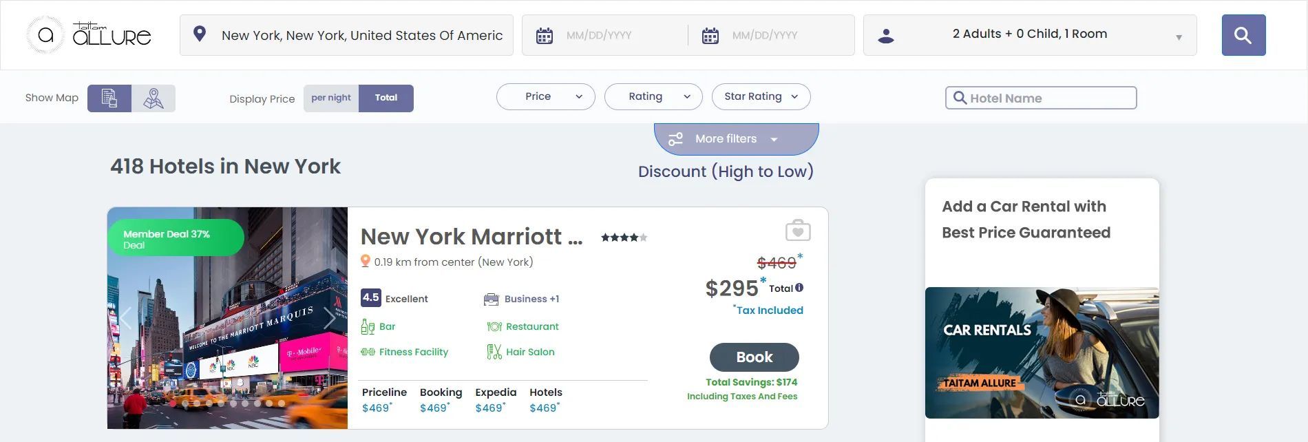This screenshot has height=442, width=1308.
Task: Open the Discount (High to Low) sort menu
Action: [726, 171]
